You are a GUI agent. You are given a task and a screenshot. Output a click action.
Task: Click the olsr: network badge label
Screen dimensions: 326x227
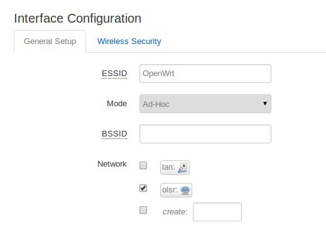tap(176, 190)
